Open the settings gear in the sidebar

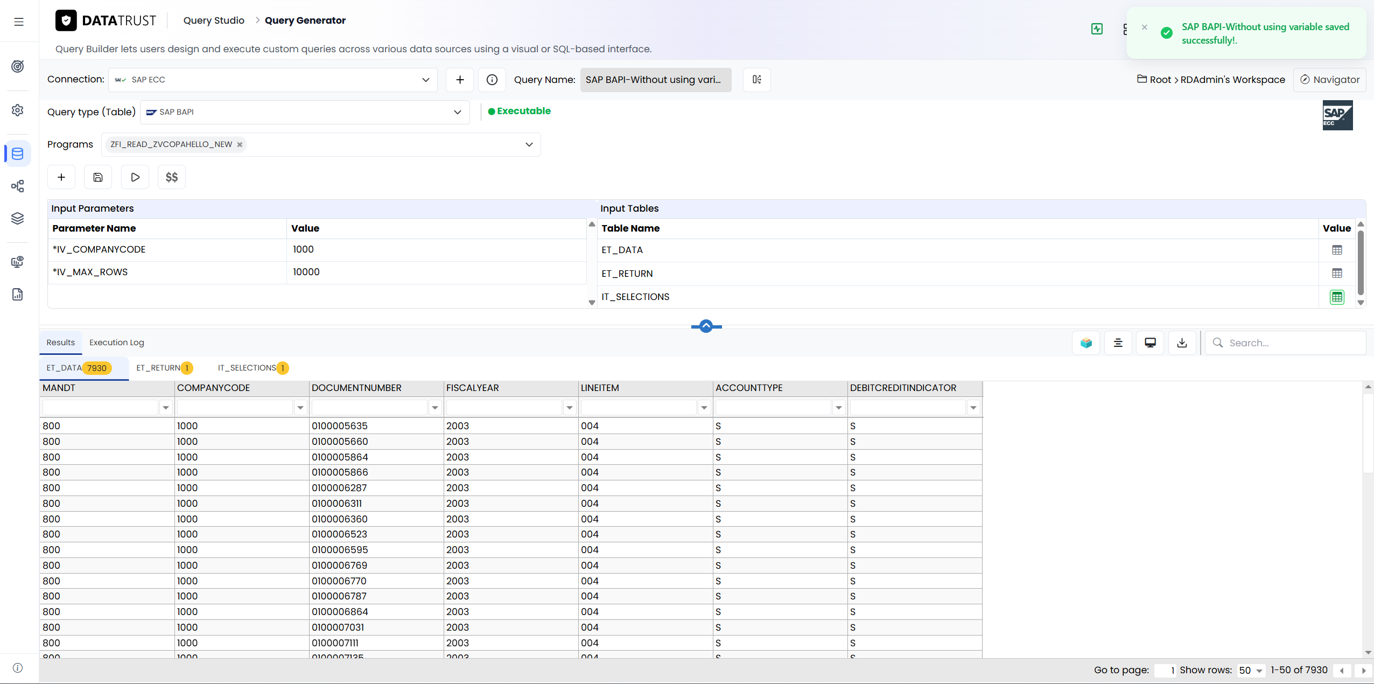click(18, 110)
